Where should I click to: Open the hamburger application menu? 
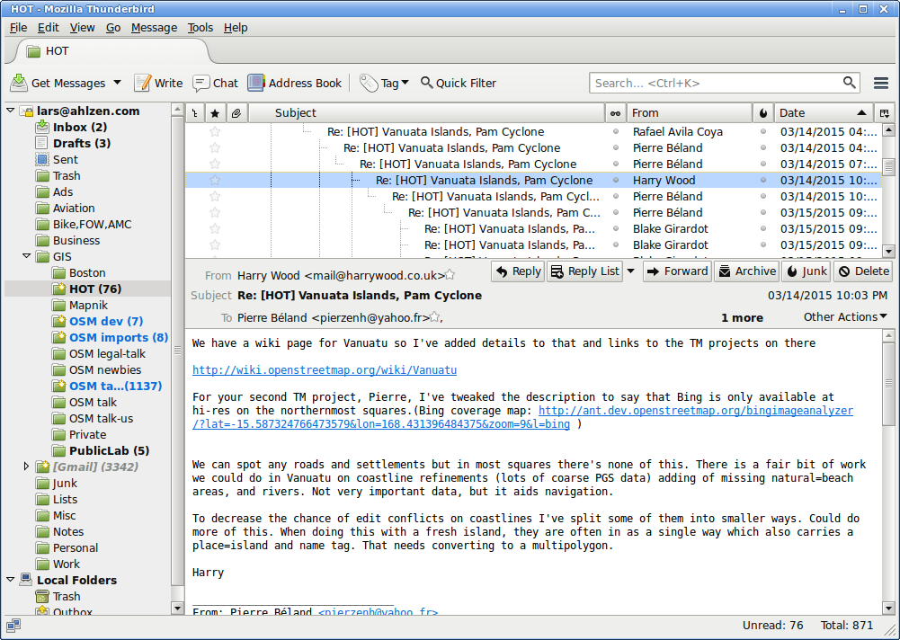[881, 83]
